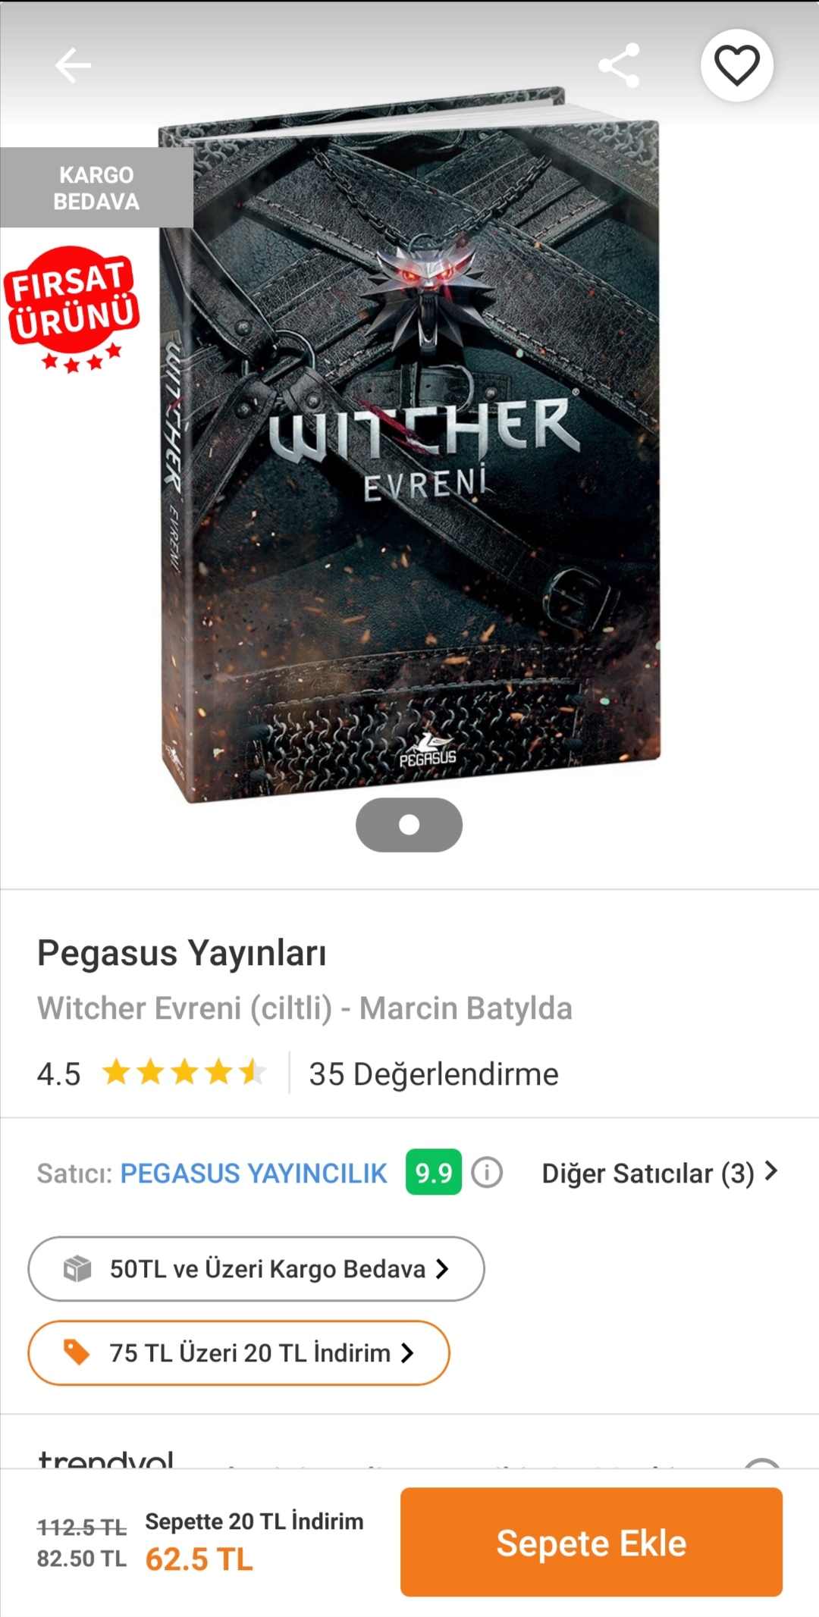
Task: Tap the 9.9 seller rating badge
Action: (433, 1173)
